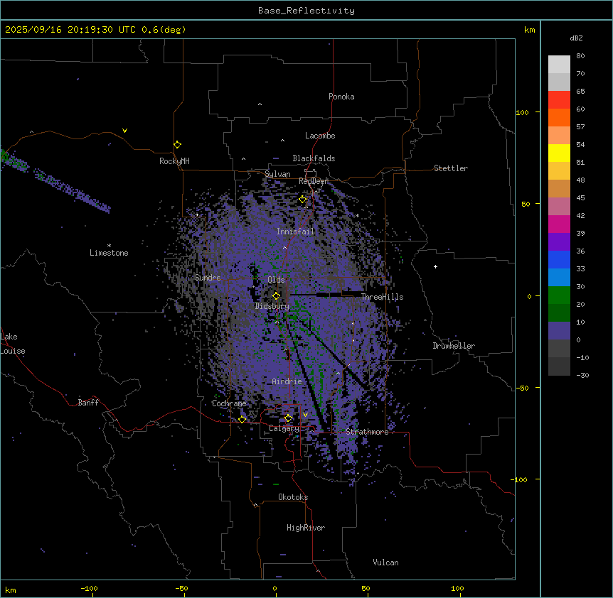Click the Base_Reflectivity title

[x=306, y=11]
